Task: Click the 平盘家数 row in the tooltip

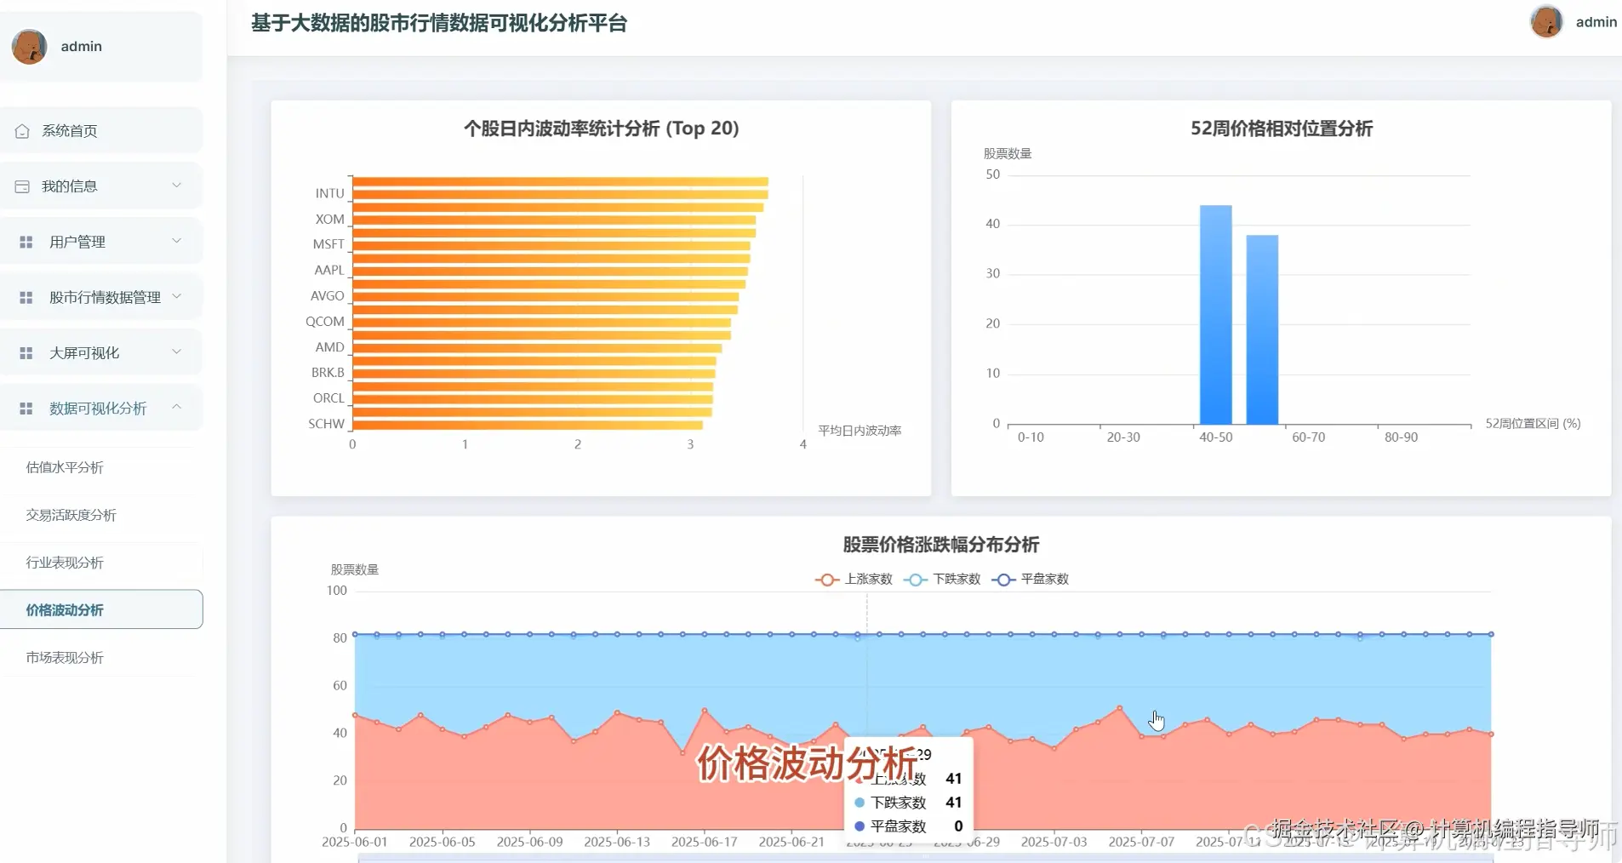Action: [x=908, y=826]
